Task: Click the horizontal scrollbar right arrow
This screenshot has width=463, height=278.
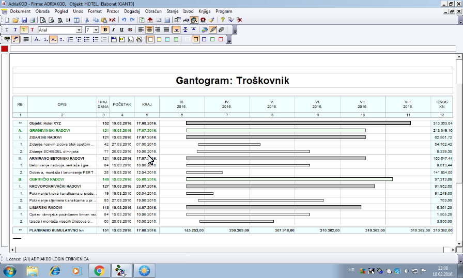Action: 453,250
